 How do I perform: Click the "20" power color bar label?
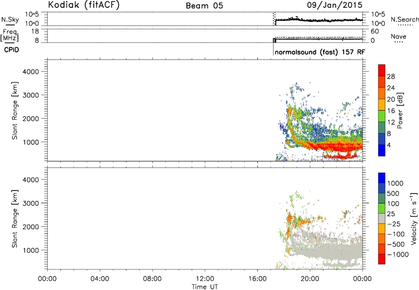[x=391, y=99]
